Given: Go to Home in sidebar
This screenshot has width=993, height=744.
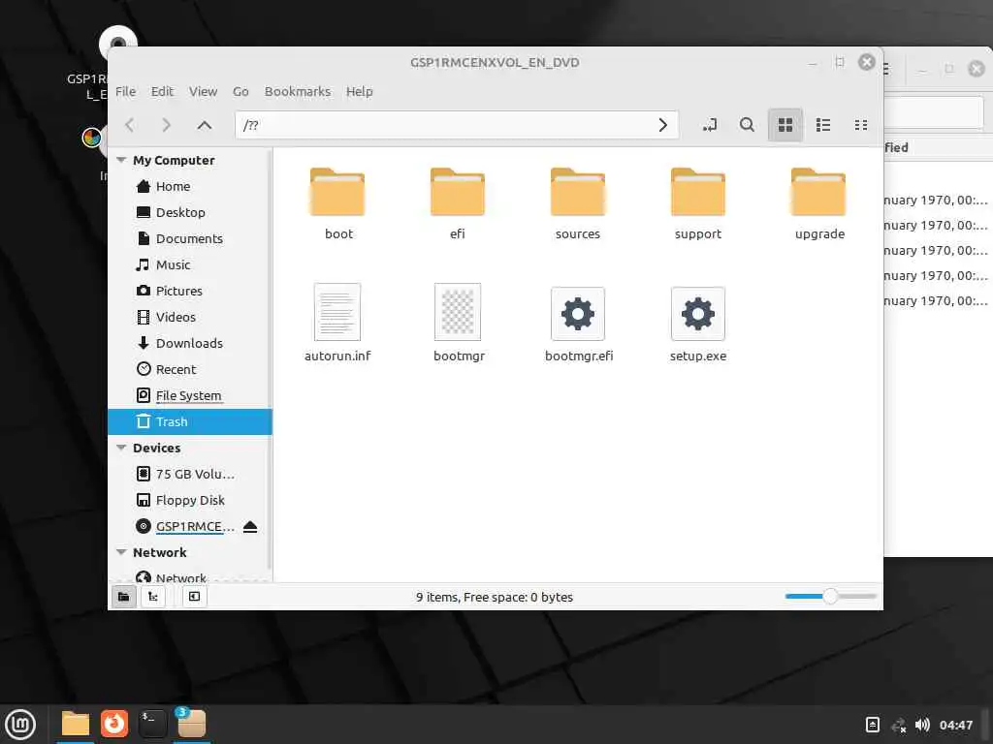Looking at the screenshot, I should click(190, 186).
